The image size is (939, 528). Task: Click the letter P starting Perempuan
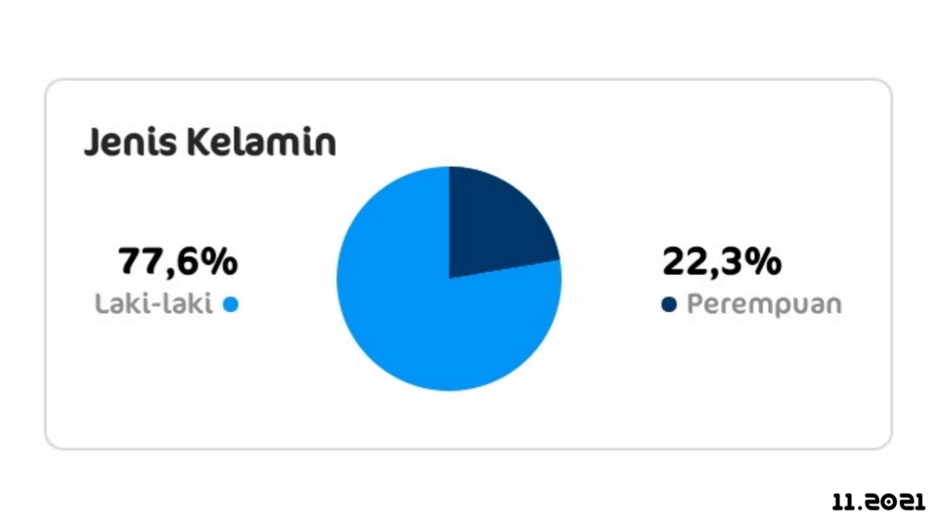click(x=695, y=303)
